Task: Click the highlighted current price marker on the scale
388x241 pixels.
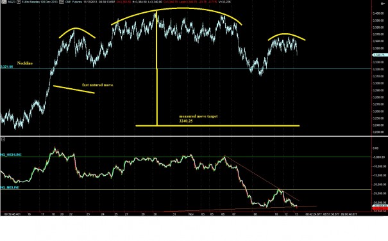Action: pyautogui.click(x=380, y=55)
